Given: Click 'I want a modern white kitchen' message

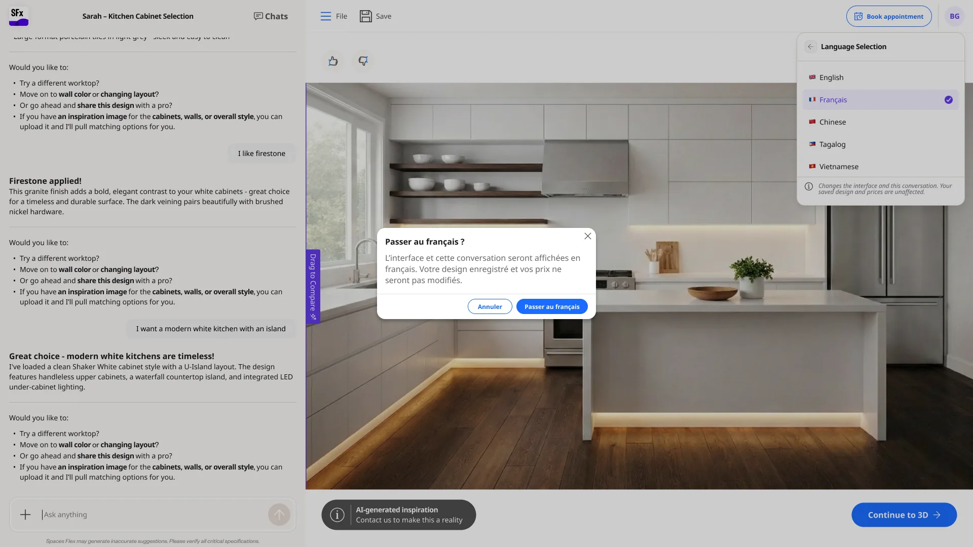Looking at the screenshot, I should coord(211,329).
